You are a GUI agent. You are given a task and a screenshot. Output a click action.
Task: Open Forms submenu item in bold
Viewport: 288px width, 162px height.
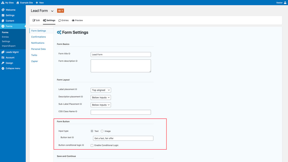5,32
